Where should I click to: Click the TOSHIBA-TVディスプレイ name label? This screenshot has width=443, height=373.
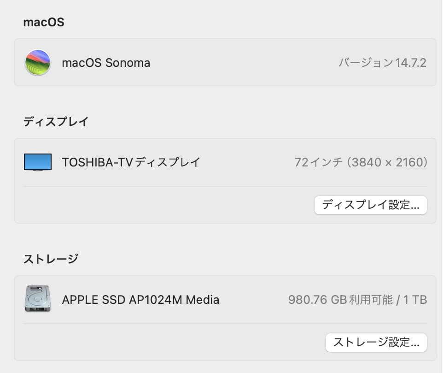(131, 162)
